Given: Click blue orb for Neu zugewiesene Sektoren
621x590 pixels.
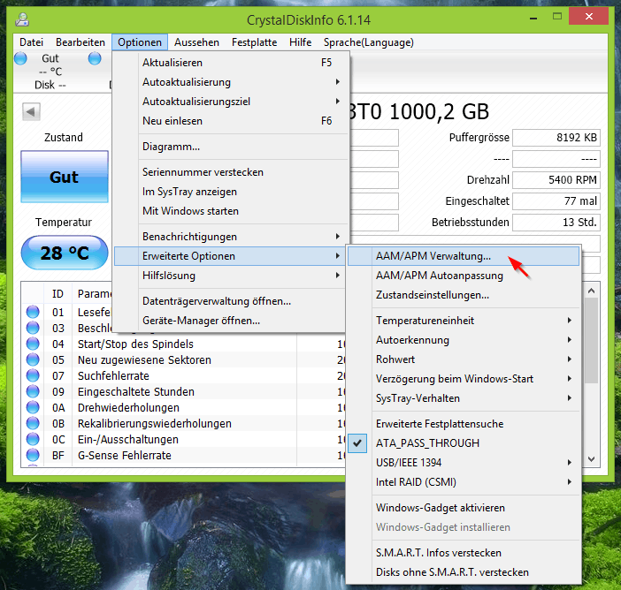Looking at the screenshot, I should pos(33,359).
